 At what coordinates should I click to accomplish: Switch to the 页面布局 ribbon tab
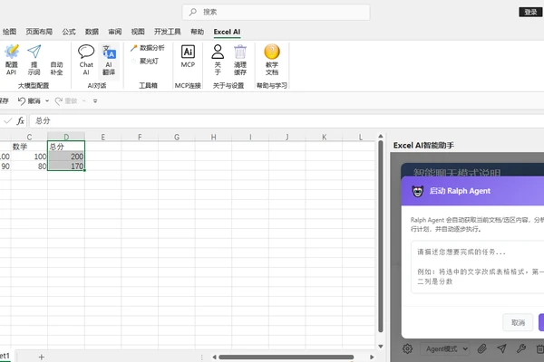pos(39,32)
